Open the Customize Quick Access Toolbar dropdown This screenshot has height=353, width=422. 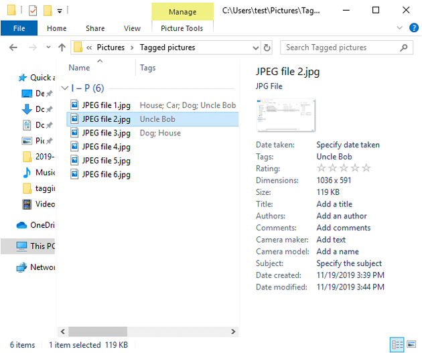pyautogui.click(x=60, y=11)
